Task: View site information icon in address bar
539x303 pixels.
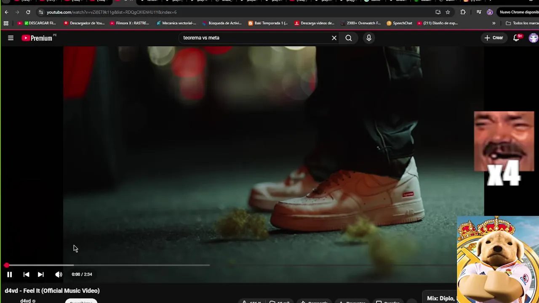Action: tap(41, 12)
